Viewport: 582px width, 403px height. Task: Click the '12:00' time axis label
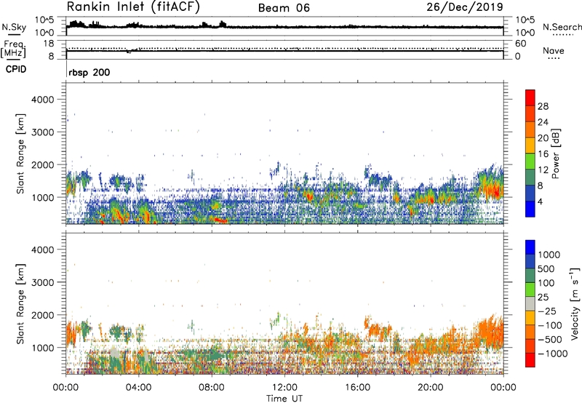coord(284,388)
